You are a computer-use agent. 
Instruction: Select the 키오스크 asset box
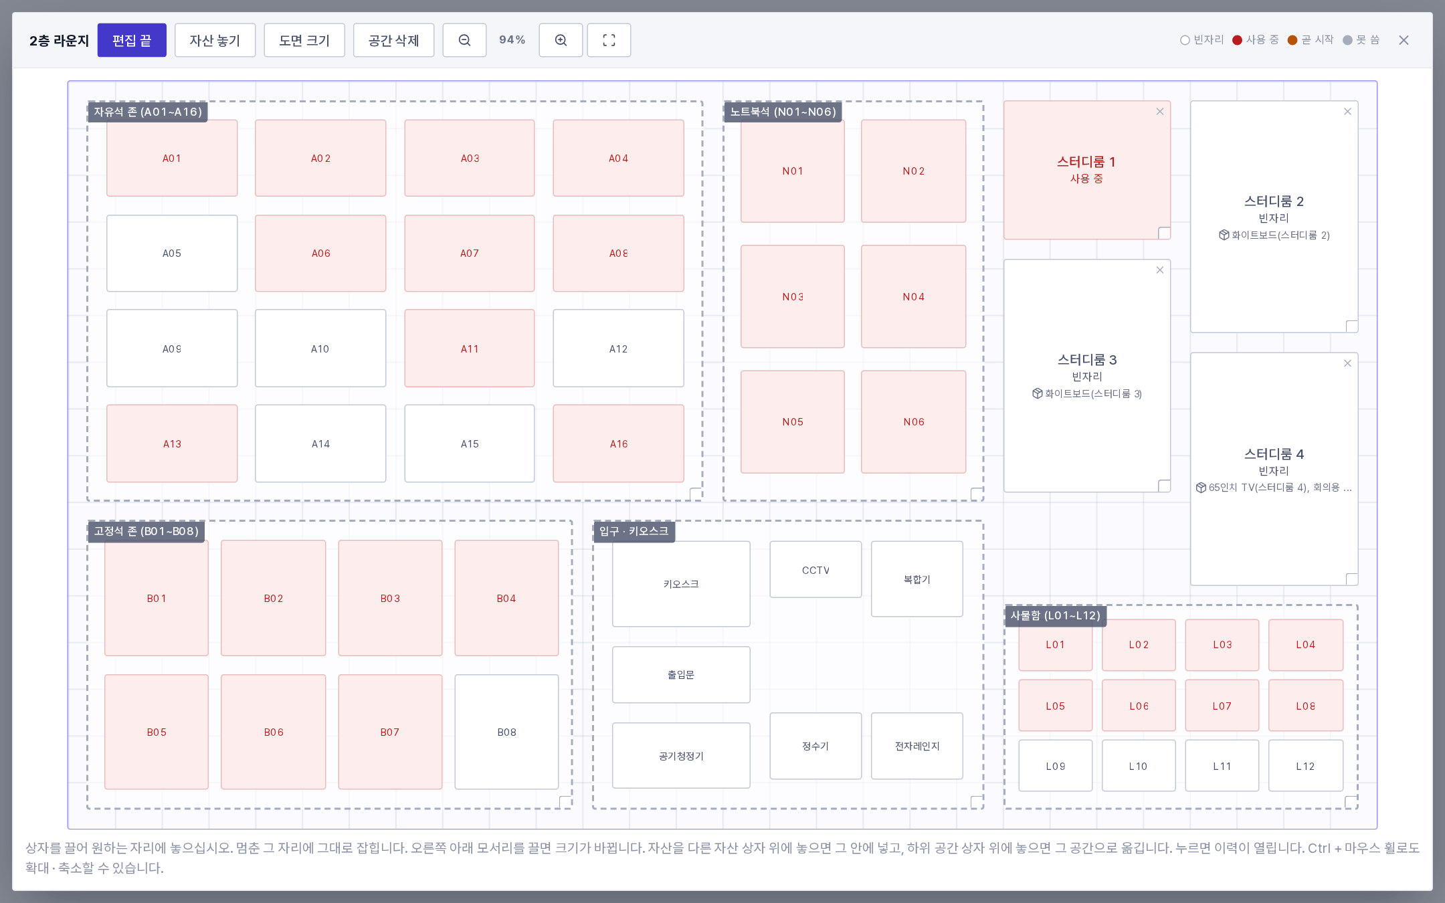(681, 584)
